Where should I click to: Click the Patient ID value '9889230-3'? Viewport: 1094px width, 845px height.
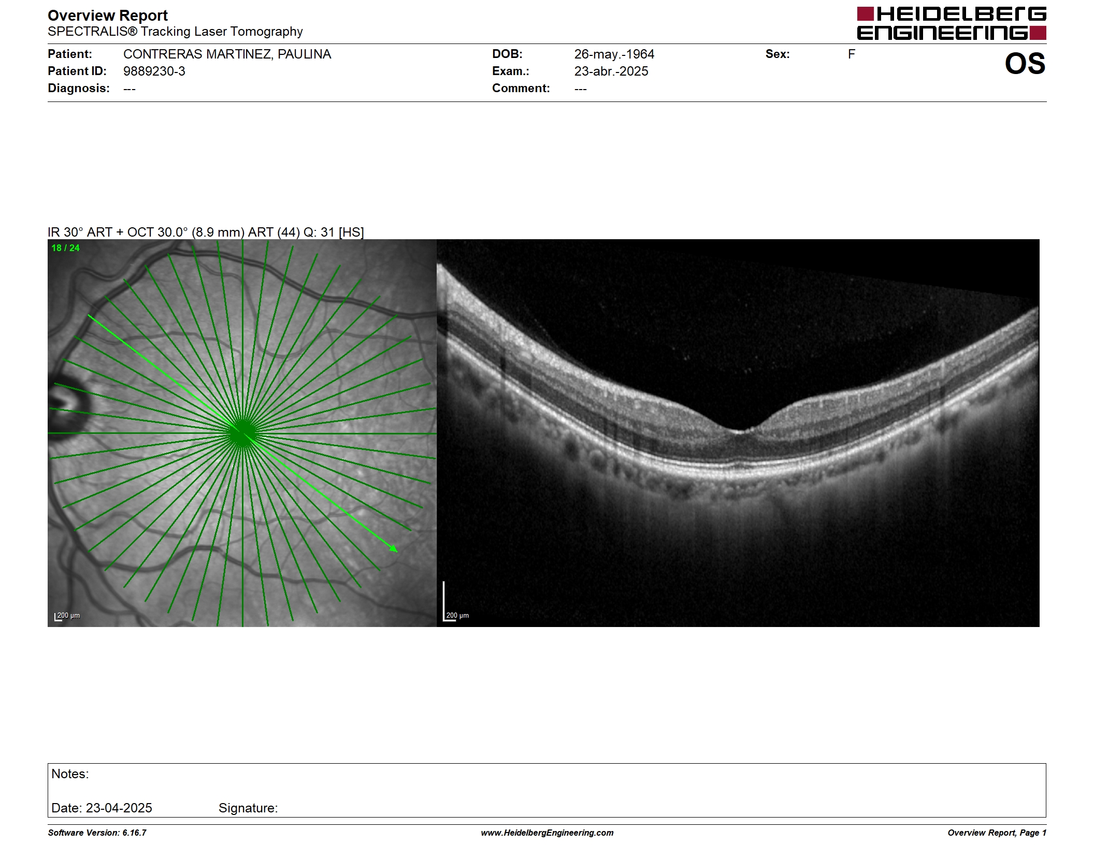[154, 71]
